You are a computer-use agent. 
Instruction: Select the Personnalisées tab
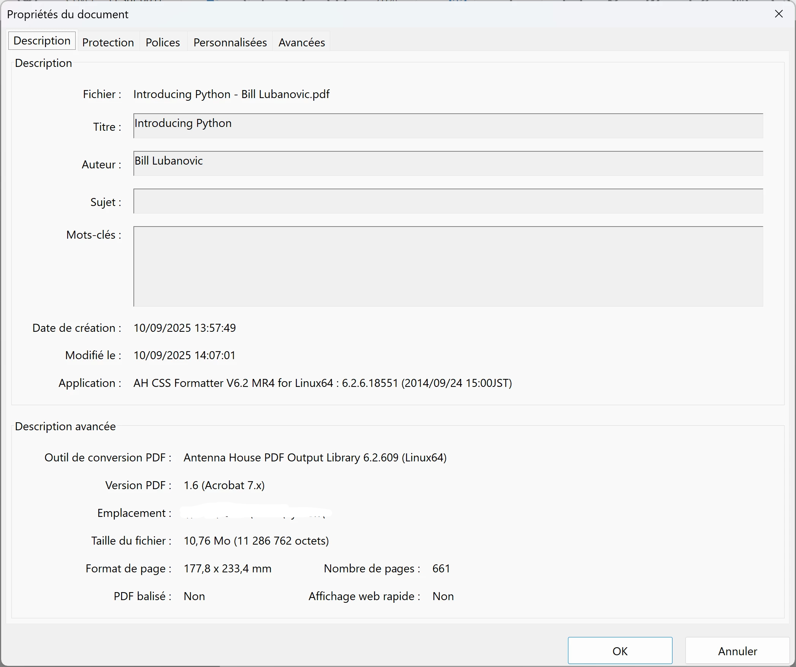pyautogui.click(x=230, y=42)
